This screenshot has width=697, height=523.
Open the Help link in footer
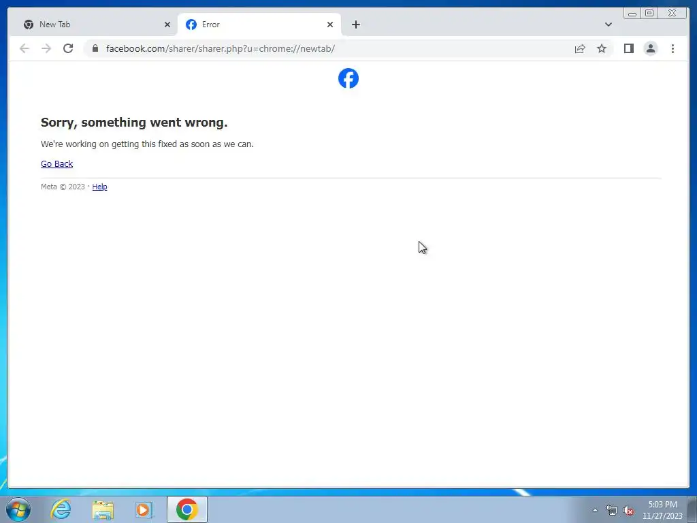[99, 187]
